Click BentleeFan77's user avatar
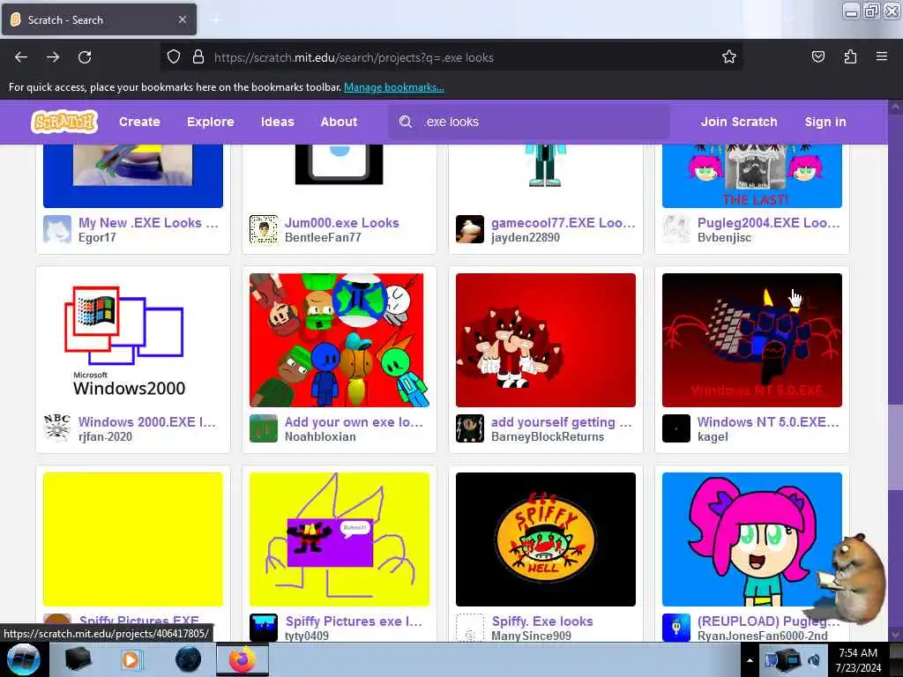This screenshot has width=903, height=677. [x=264, y=229]
